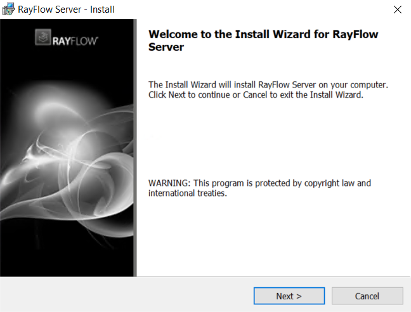Click the 'WARNING: This program is protected' text
411x312 pixels.
pos(259,188)
